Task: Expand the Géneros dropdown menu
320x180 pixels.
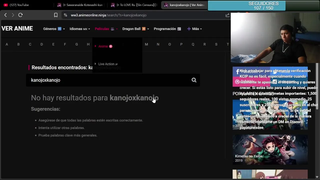Action: pyautogui.click(x=54, y=29)
